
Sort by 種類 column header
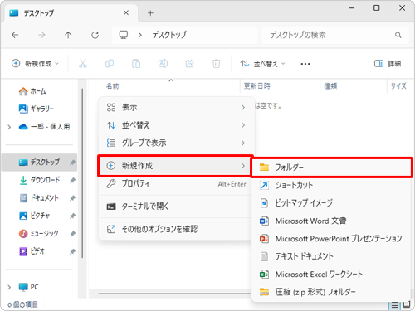330,86
